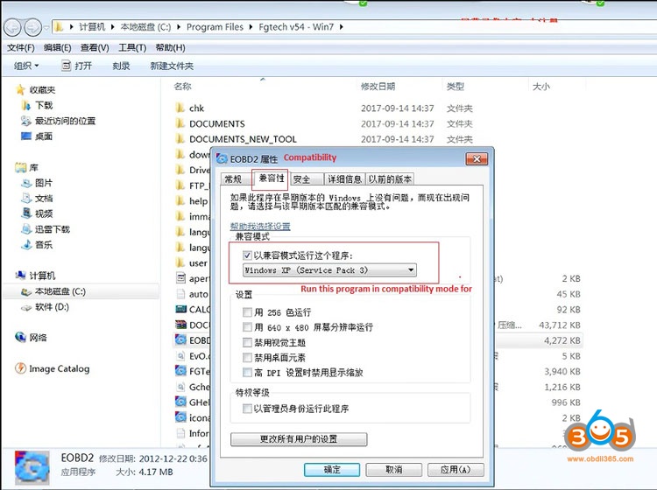Open the 组织 organize dropdown
Viewport: 657px width, 490px height.
(x=26, y=66)
